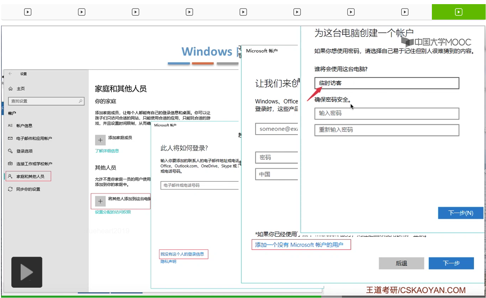Focus the 电子邮件或电话号码 input field
Screen dimensions: 486x298
[200, 185]
